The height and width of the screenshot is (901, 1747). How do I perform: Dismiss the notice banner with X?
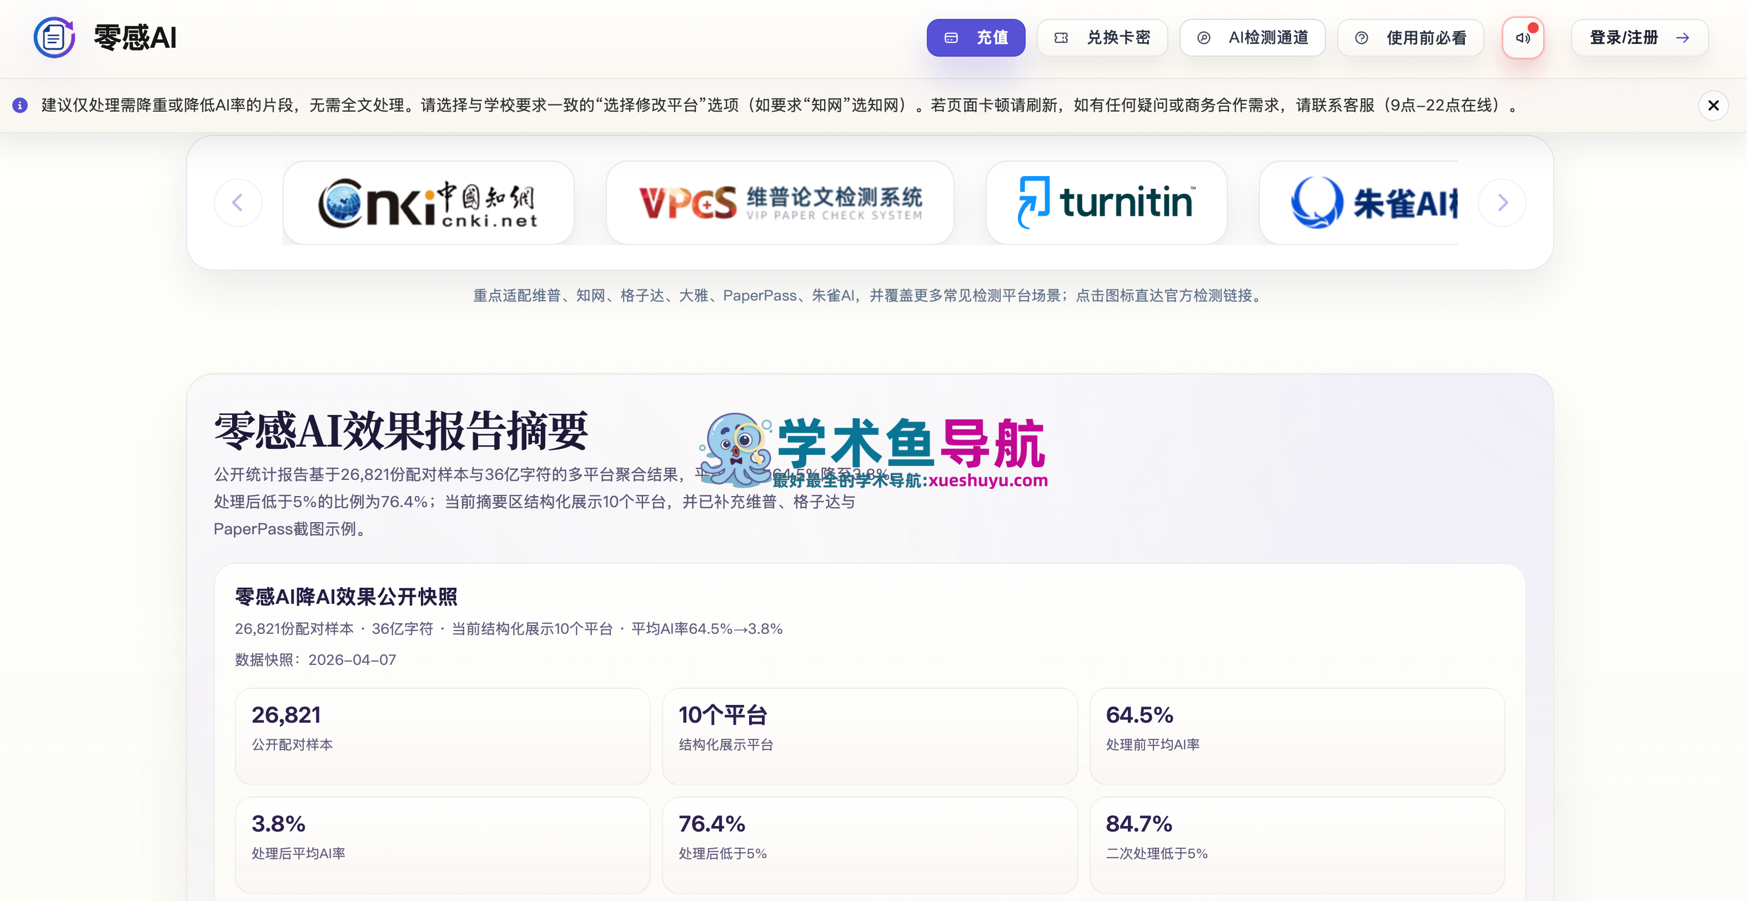point(1713,105)
